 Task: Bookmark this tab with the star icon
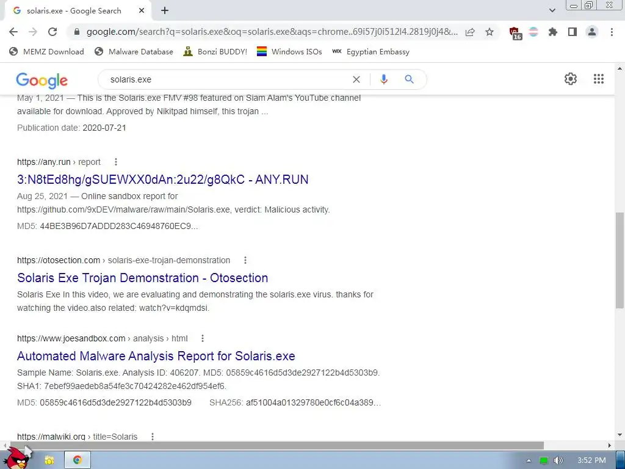pyautogui.click(x=490, y=32)
